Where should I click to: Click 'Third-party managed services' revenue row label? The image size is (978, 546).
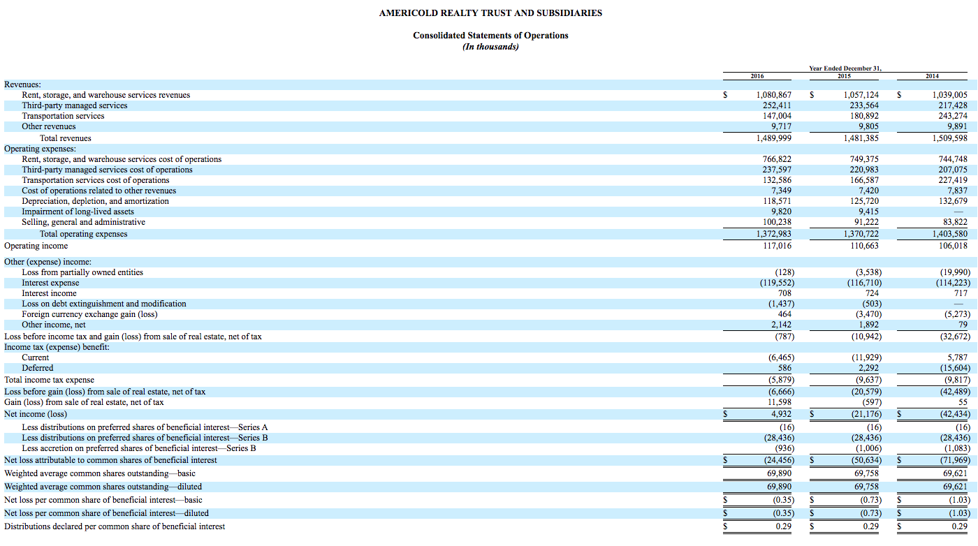click(x=75, y=105)
